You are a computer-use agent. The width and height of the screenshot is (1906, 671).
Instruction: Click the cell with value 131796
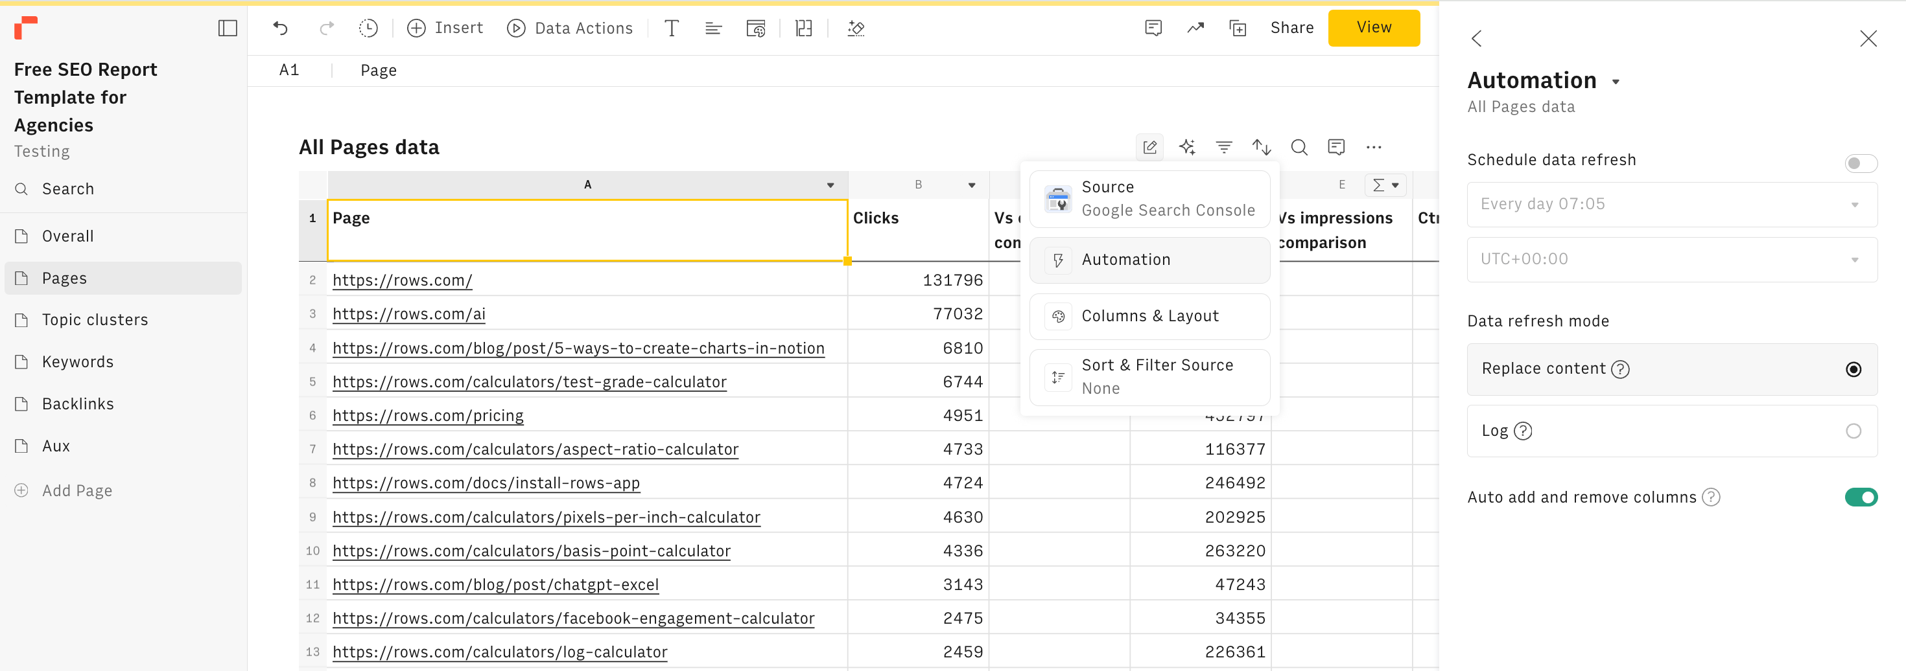[917, 280]
